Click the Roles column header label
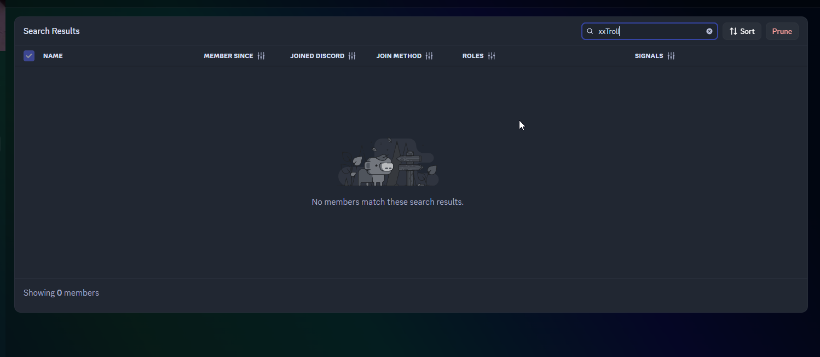The height and width of the screenshot is (357, 820). [x=473, y=56]
